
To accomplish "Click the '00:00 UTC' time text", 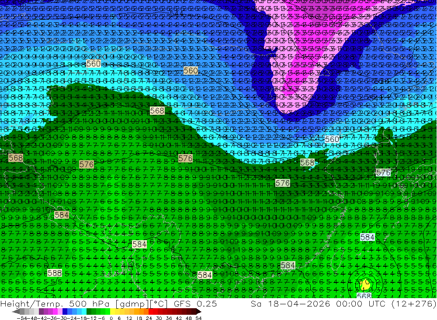I will [x=361, y=303].
